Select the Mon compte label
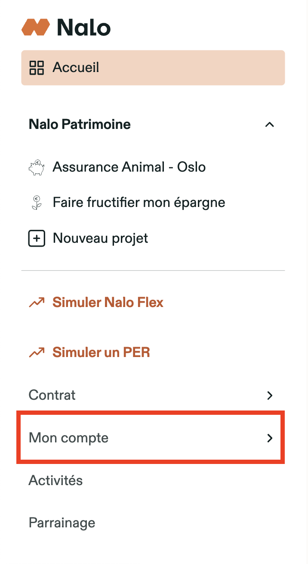The width and height of the screenshot is (308, 564). [68, 438]
